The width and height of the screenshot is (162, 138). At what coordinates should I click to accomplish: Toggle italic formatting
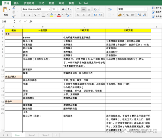(x=30, y=15)
